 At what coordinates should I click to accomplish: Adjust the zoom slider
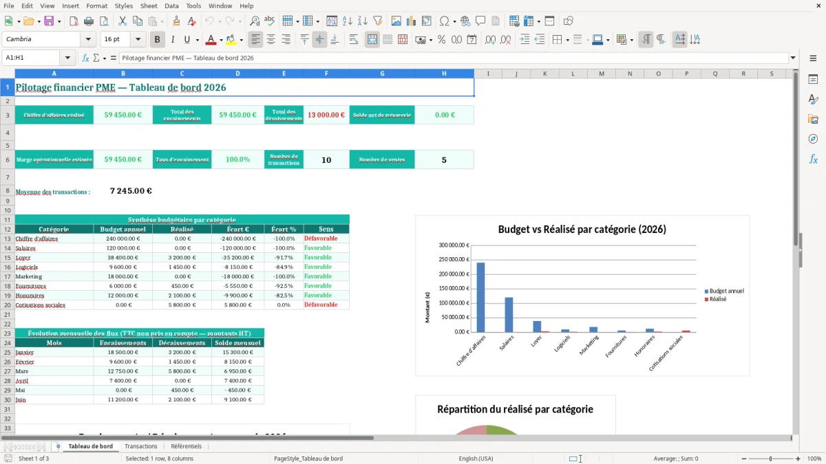tap(771, 459)
